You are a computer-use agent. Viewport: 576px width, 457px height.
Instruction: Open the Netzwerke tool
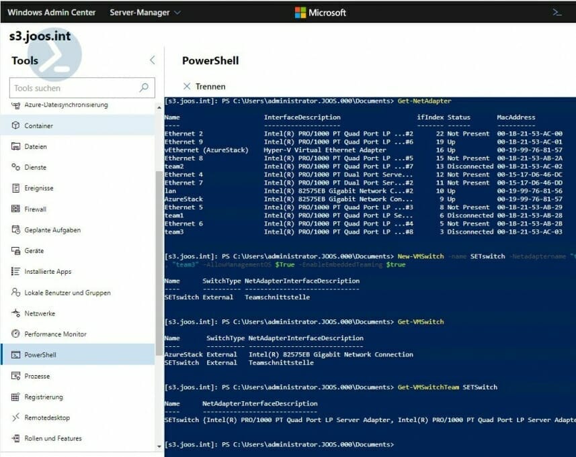[x=78, y=313]
